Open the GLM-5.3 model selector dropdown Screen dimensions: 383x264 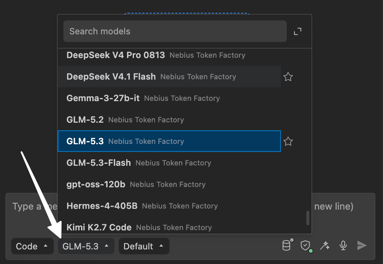click(86, 246)
